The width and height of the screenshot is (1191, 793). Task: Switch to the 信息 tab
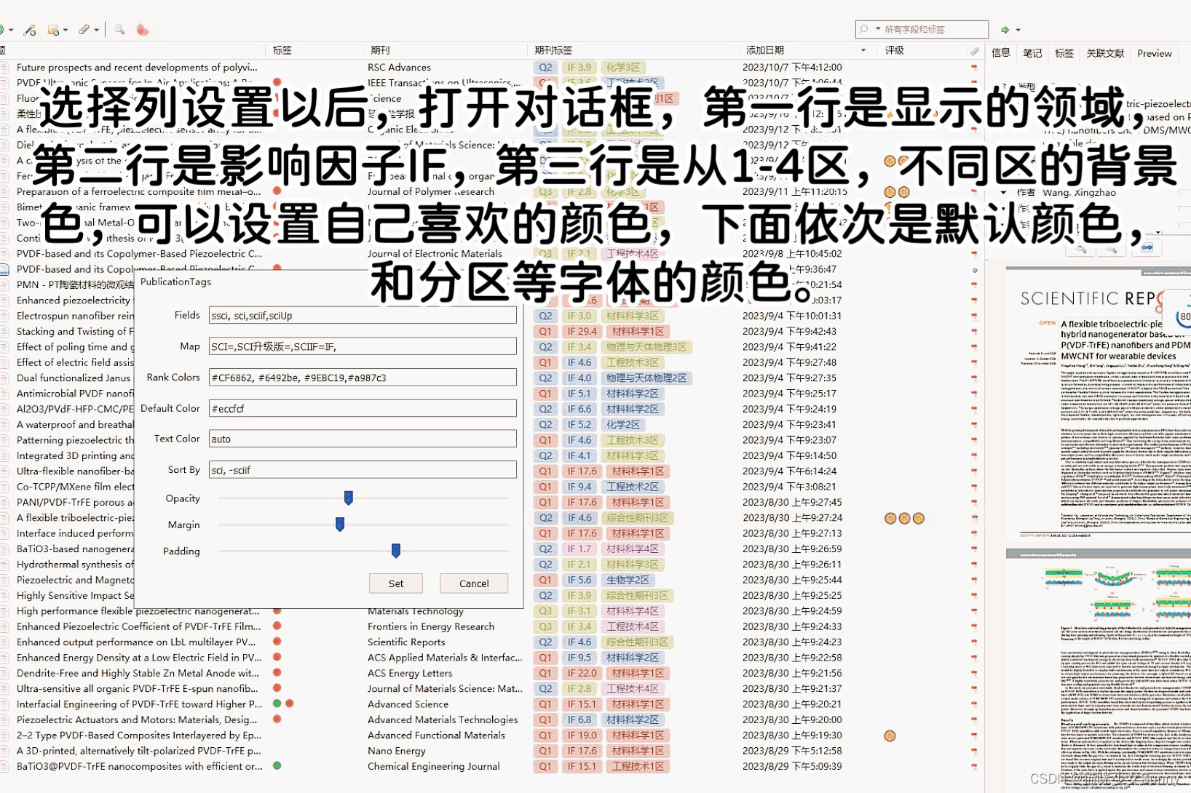1001,53
